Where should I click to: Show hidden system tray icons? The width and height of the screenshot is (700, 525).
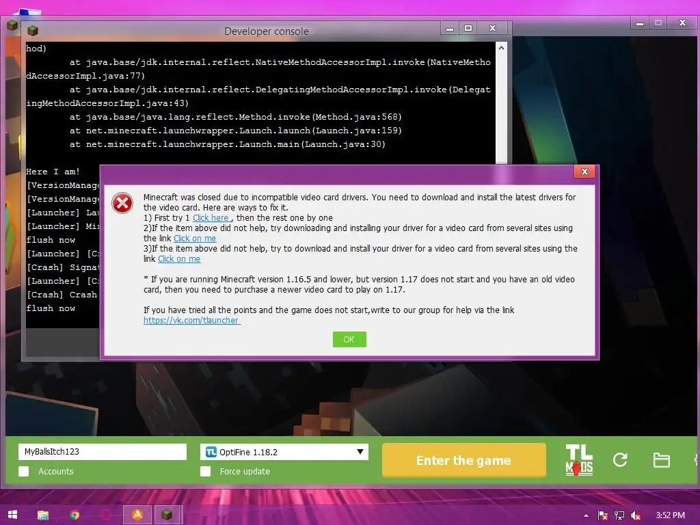tap(586, 515)
